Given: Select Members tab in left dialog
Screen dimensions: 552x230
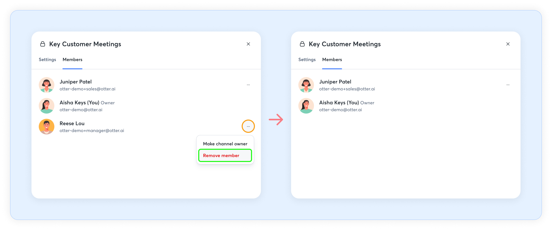Looking at the screenshot, I should 72,60.
